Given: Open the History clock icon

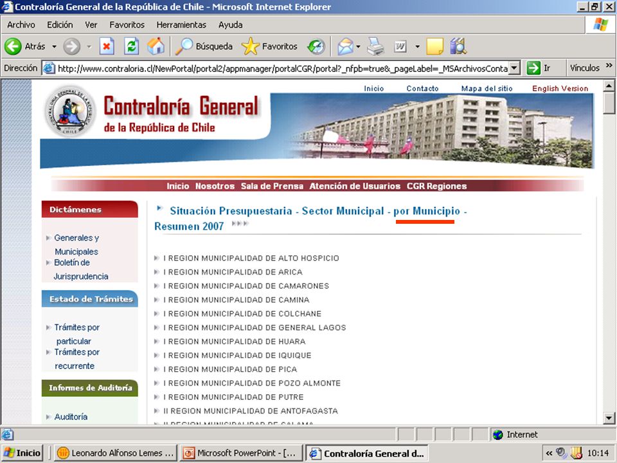Looking at the screenshot, I should pyautogui.click(x=316, y=46).
